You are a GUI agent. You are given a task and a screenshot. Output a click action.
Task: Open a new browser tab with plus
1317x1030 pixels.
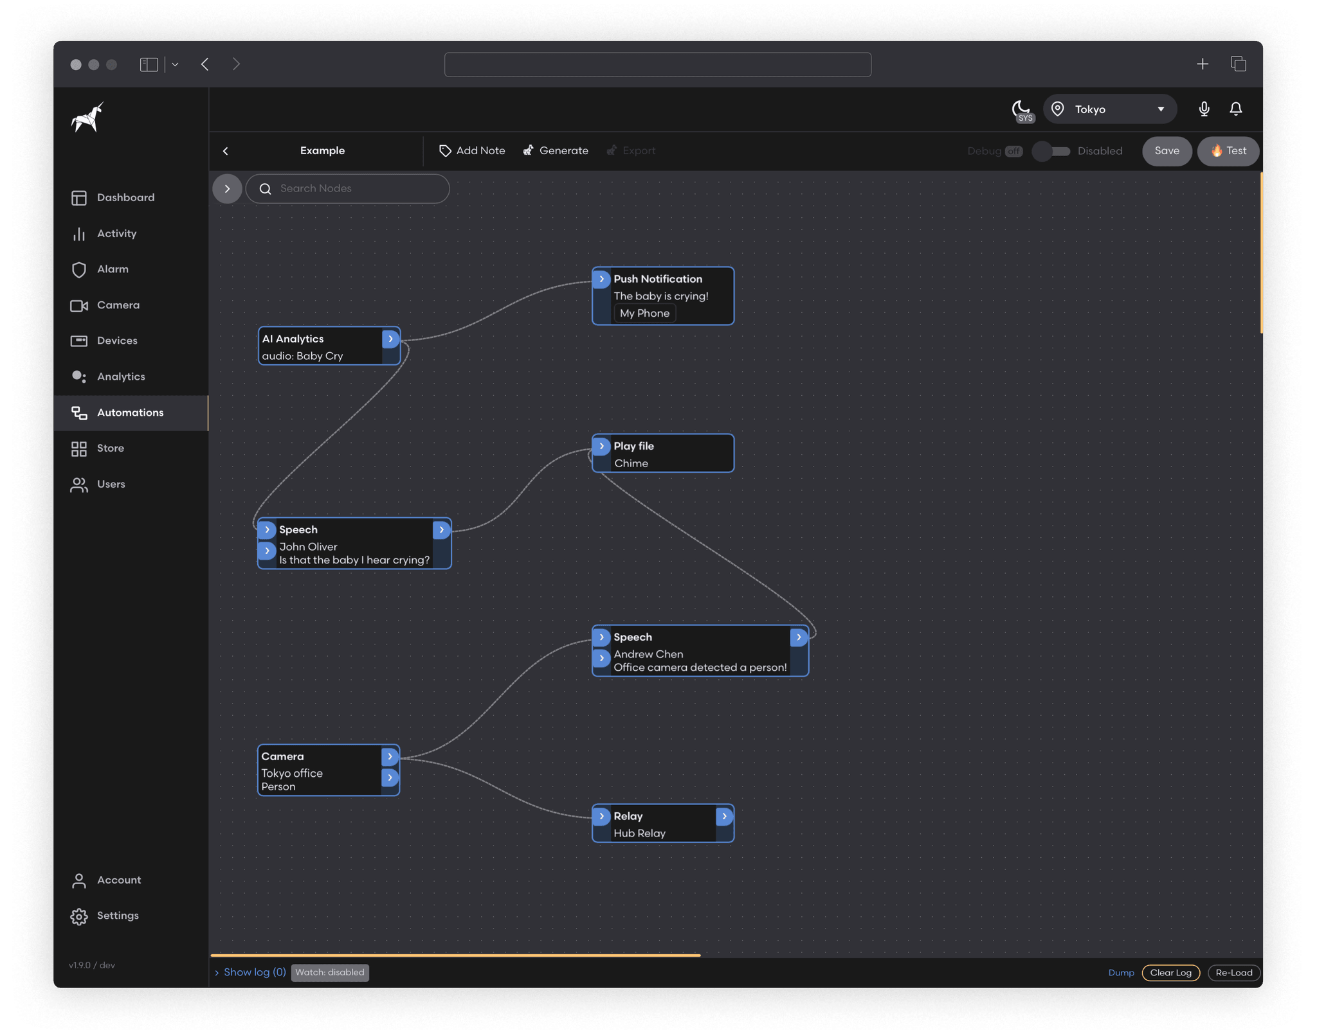pyautogui.click(x=1203, y=64)
